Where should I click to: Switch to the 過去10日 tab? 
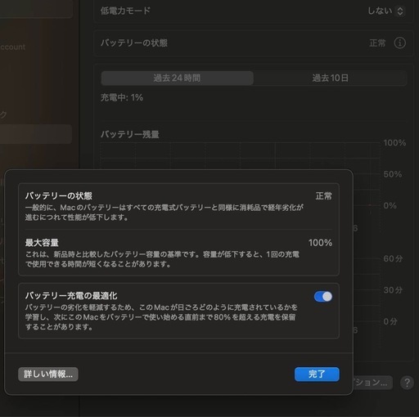[x=330, y=78]
